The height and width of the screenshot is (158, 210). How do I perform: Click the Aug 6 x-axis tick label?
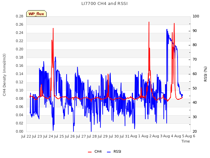tap(190, 136)
